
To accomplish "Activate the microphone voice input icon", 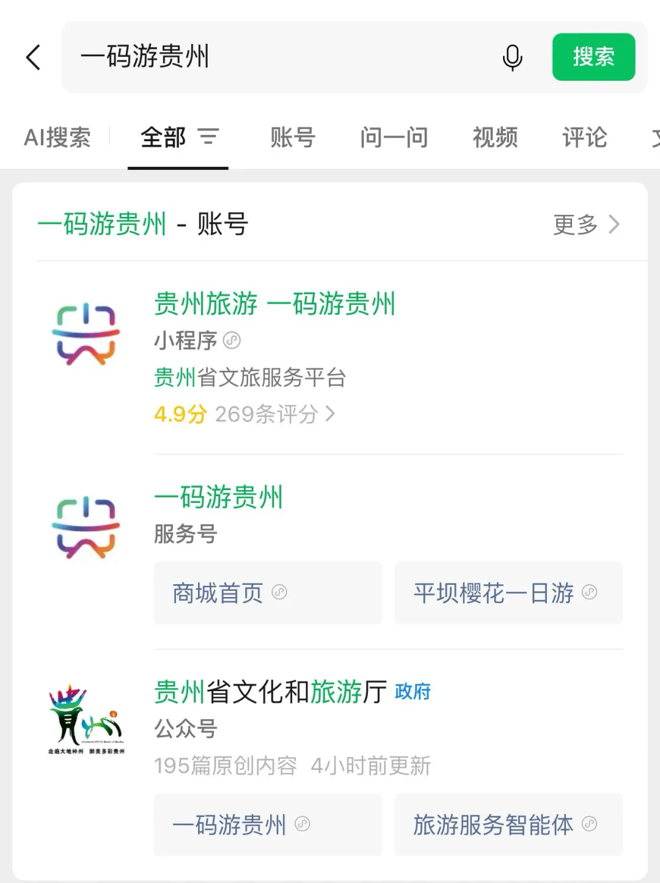I will tap(512, 57).
